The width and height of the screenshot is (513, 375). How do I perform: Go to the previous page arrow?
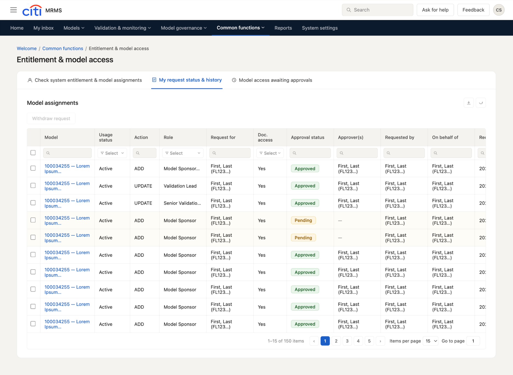pyautogui.click(x=314, y=341)
